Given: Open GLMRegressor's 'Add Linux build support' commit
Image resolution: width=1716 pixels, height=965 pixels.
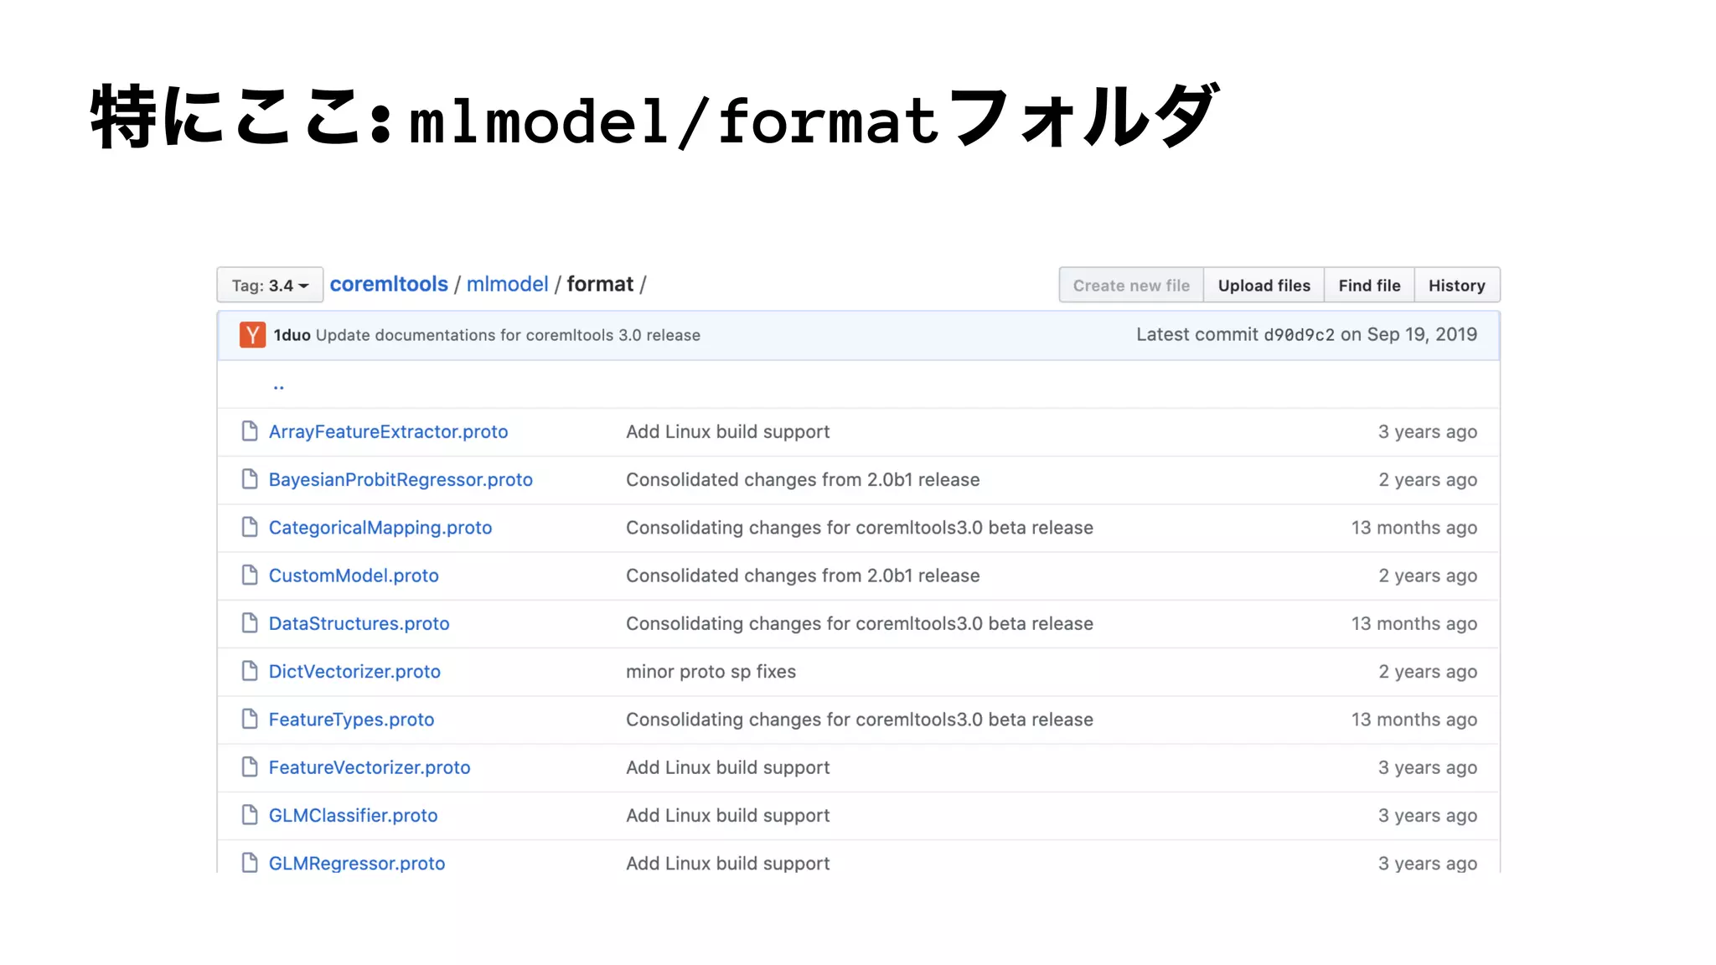Looking at the screenshot, I should pos(727,863).
